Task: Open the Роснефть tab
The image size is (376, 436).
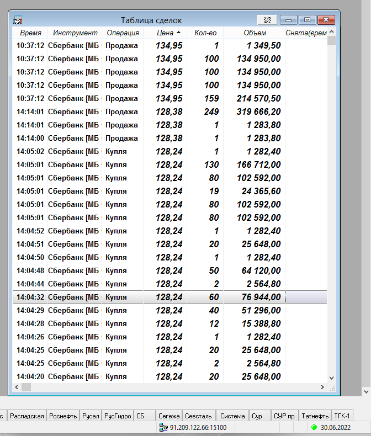Action: [63, 416]
